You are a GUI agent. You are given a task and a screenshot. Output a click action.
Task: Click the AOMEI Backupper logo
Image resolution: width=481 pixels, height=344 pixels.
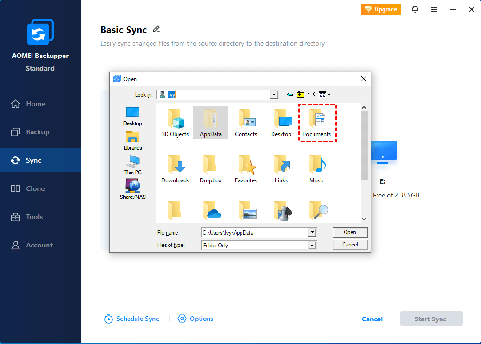click(40, 32)
